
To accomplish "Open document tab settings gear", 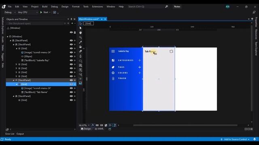I will point(252,19).
